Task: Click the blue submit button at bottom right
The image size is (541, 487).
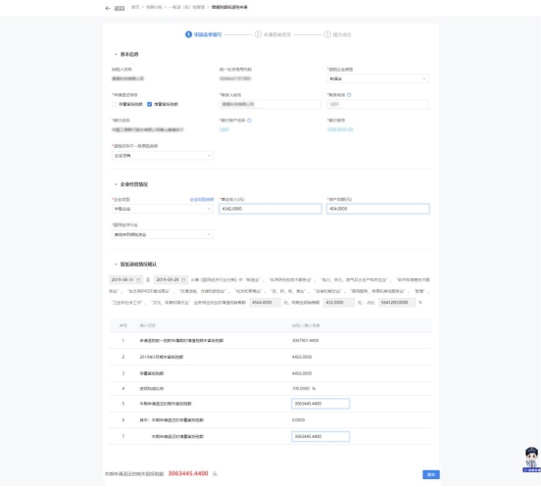Action: [x=431, y=474]
